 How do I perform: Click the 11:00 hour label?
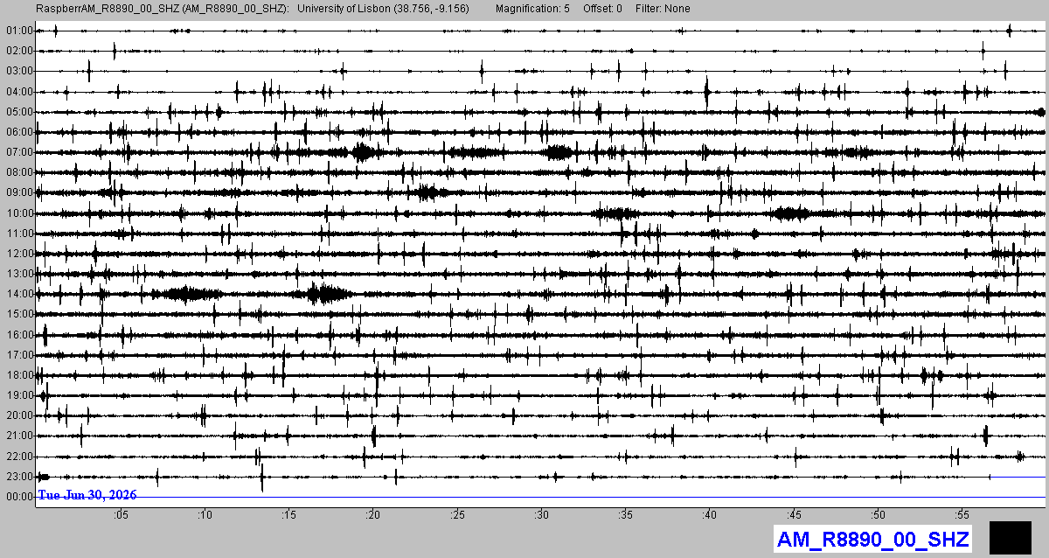click(x=19, y=234)
